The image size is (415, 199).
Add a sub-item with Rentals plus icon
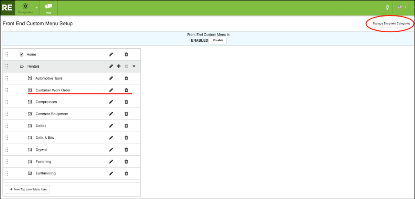119,66
